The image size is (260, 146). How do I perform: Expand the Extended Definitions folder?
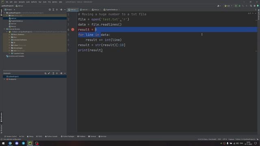[9, 40]
